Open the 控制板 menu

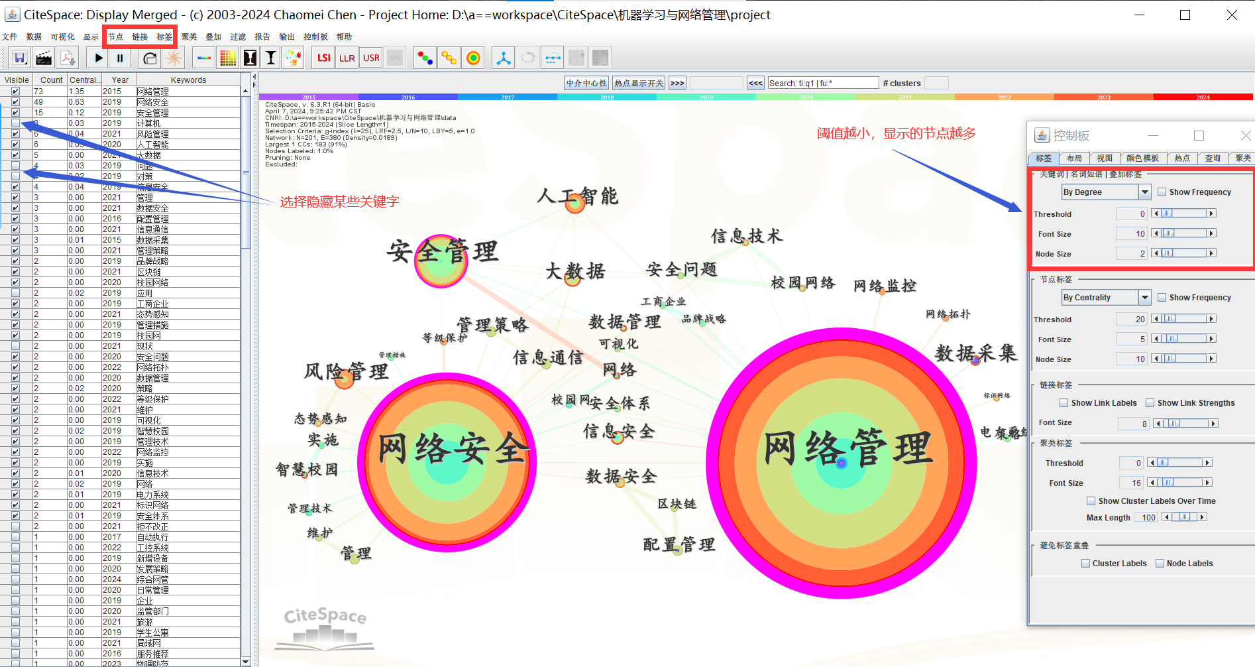[x=315, y=37]
